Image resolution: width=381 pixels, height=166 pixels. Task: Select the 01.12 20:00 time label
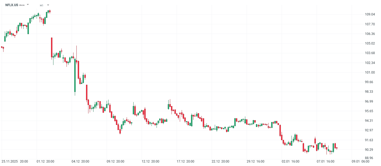pyautogui.click(x=45, y=161)
